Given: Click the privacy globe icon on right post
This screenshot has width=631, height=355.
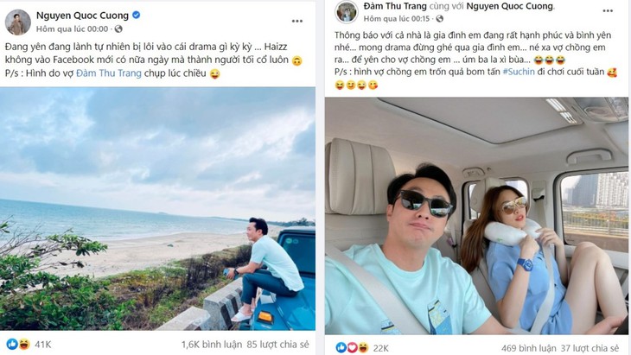Looking at the screenshot, I should tap(439, 18).
